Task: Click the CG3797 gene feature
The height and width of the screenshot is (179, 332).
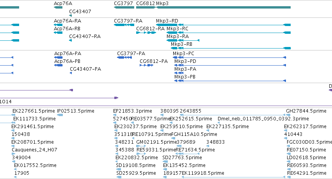Action: coord(124,7)
